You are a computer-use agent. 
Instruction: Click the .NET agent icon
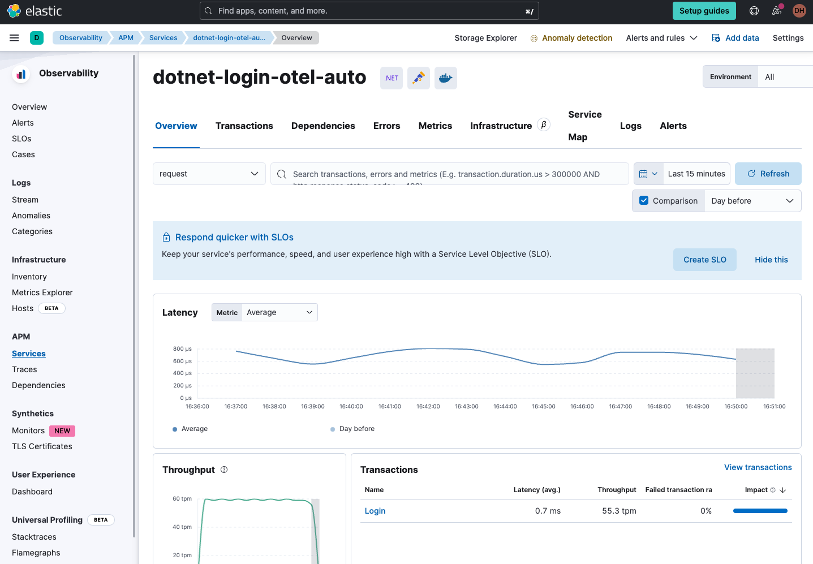point(392,78)
